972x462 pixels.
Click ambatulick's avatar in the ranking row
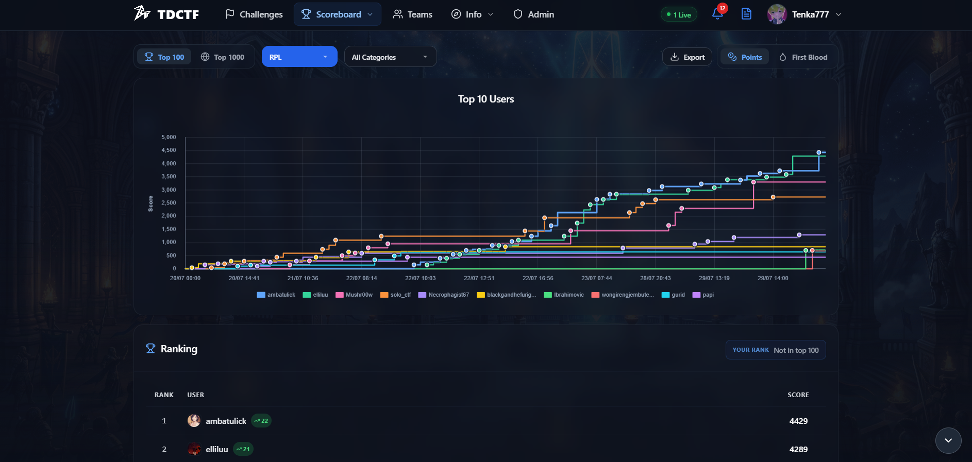tap(194, 421)
